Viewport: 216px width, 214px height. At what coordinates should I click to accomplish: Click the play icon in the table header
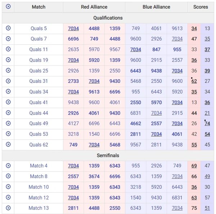coord(8,6)
